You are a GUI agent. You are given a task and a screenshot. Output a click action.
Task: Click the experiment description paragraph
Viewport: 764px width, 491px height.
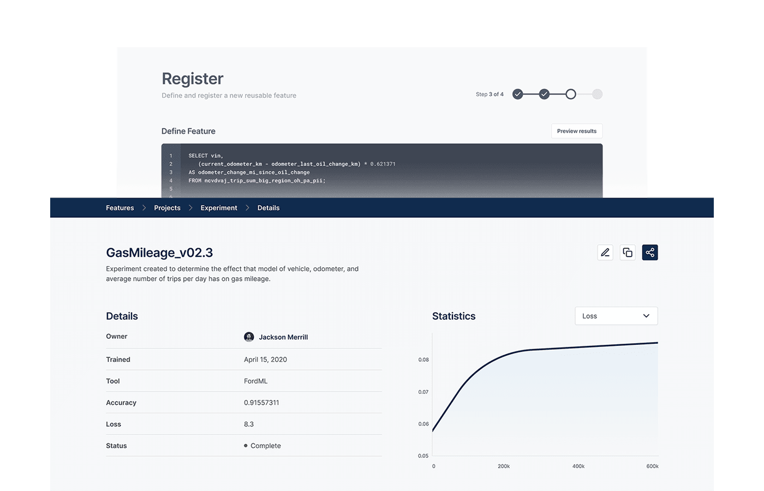[232, 274]
